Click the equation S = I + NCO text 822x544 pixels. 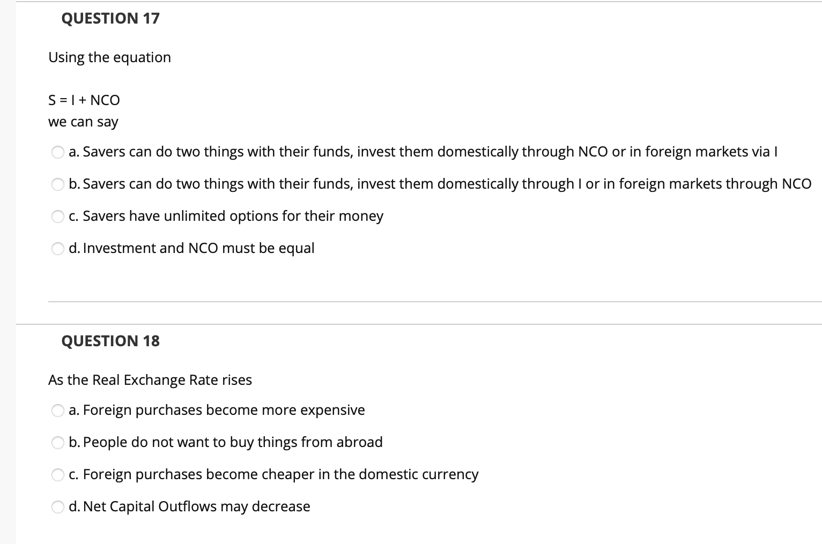pos(84,100)
